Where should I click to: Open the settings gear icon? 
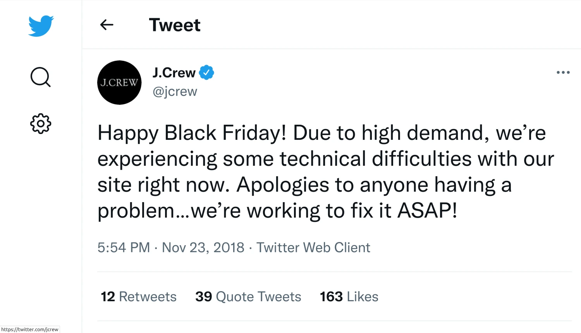point(41,124)
